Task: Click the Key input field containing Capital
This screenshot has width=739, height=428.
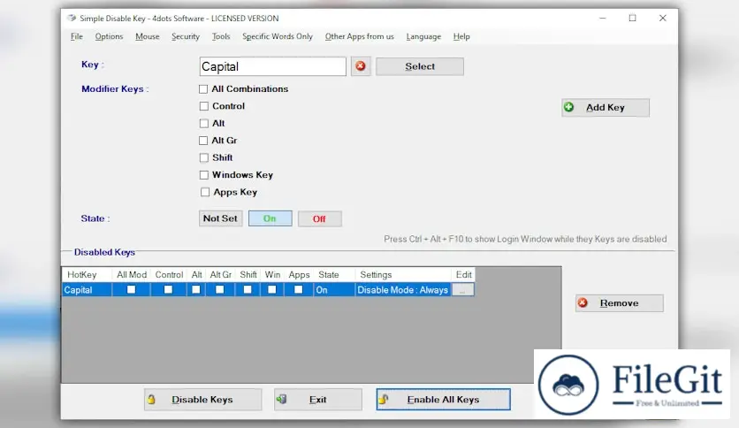Action: pyautogui.click(x=273, y=66)
